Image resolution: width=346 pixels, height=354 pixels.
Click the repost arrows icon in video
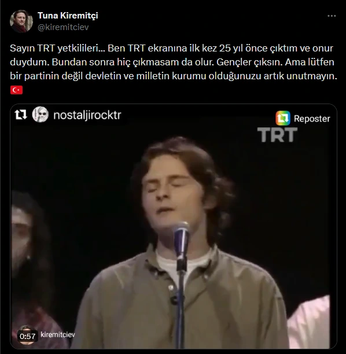pos(21,115)
